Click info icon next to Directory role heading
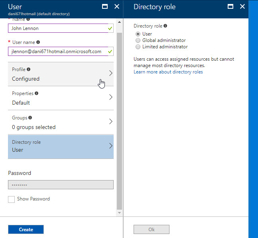 165,26
